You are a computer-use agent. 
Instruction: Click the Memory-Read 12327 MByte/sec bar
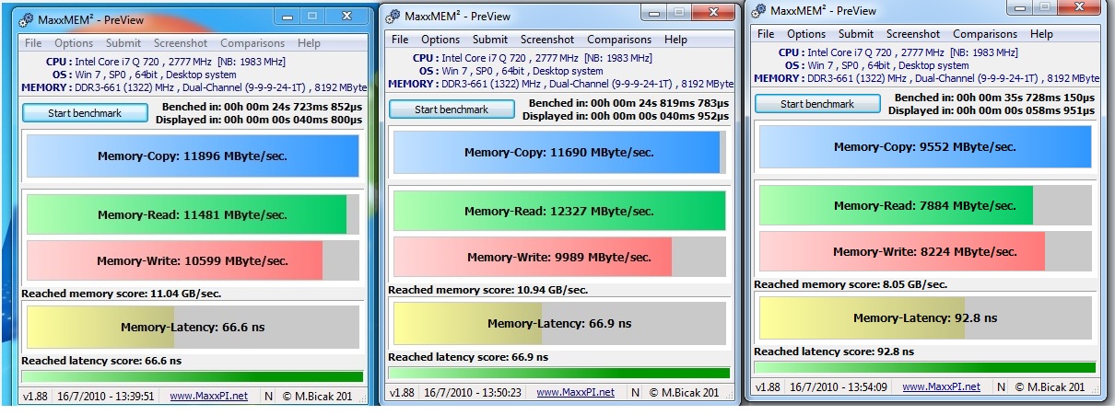(x=559, y=211)
